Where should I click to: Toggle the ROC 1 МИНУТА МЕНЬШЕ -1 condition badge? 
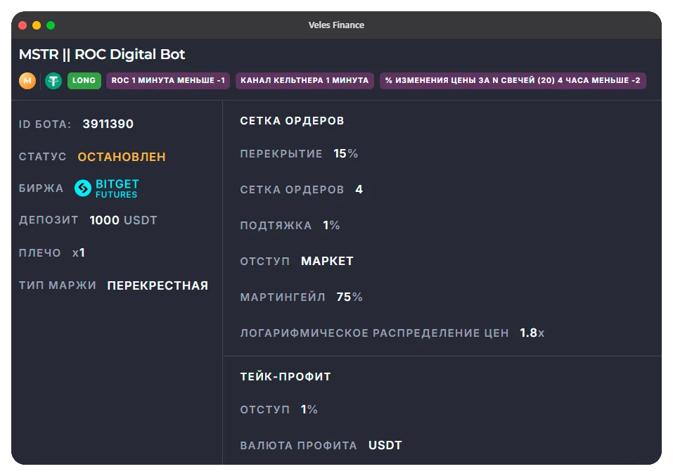coord(168,81)
